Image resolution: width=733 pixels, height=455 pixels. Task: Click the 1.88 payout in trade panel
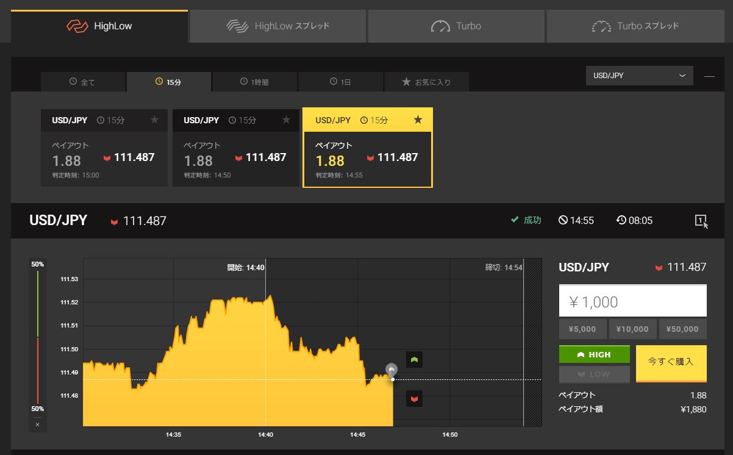698,395
